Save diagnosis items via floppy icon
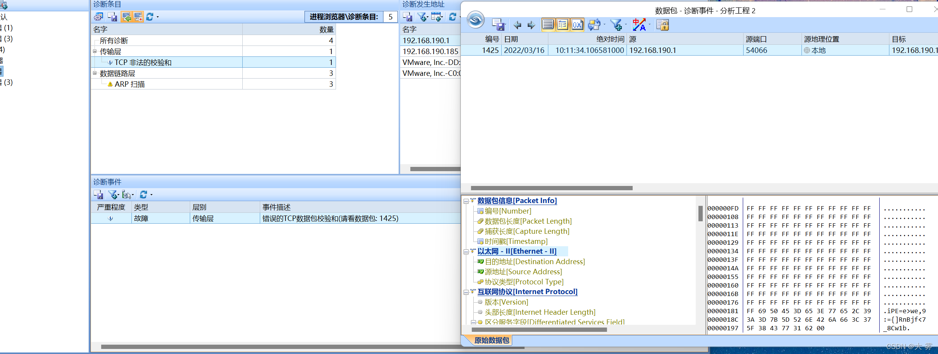This screenshot has height=354, width=938. pos(112,17)
